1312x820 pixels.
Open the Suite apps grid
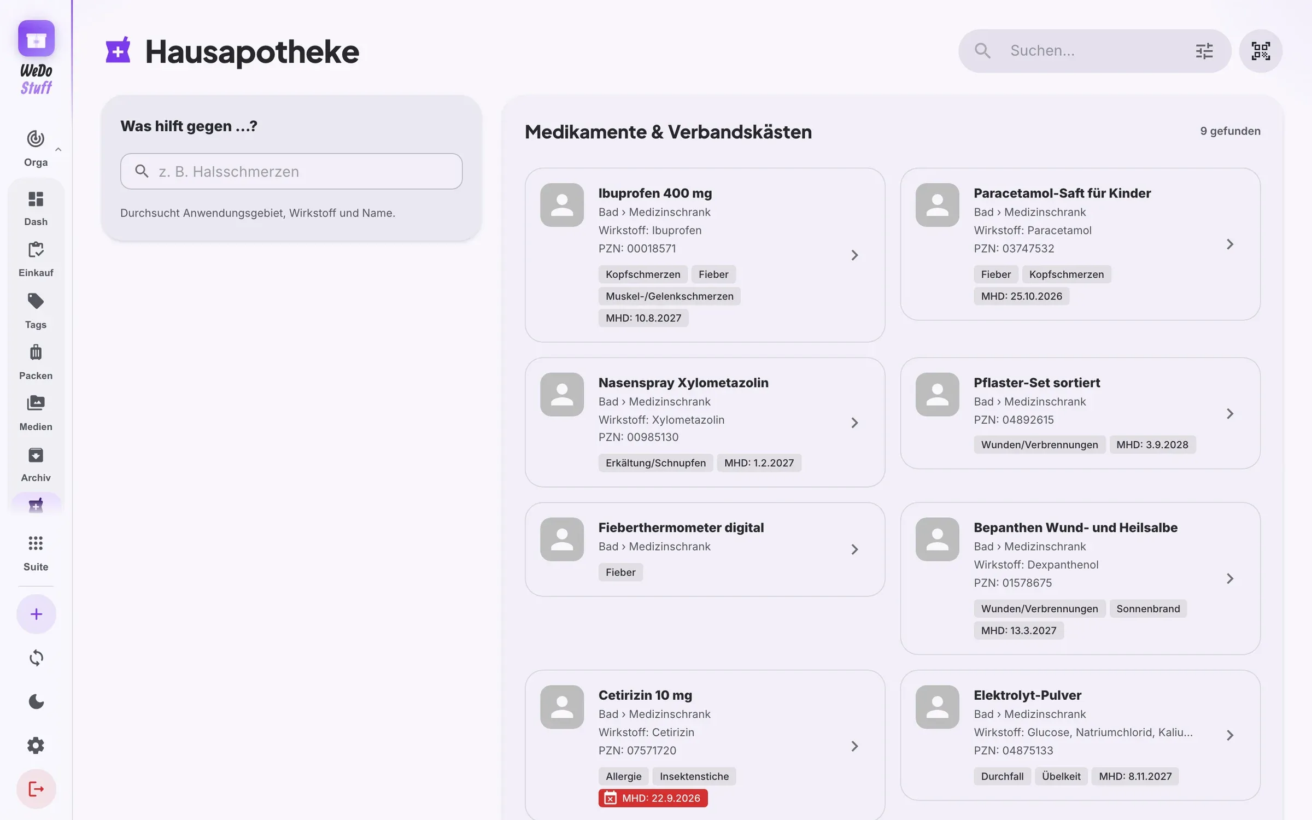pyautogui.click(x=36, y=553)
